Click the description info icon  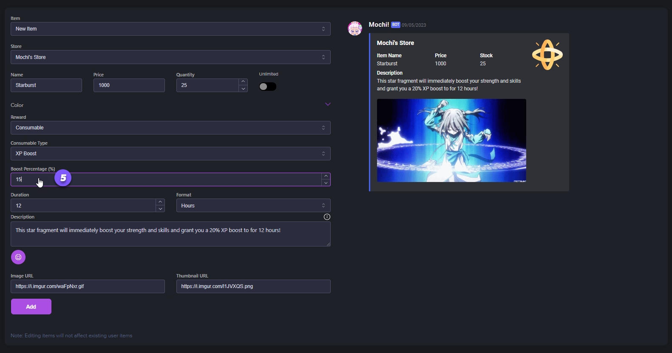(x=327, y=217)
